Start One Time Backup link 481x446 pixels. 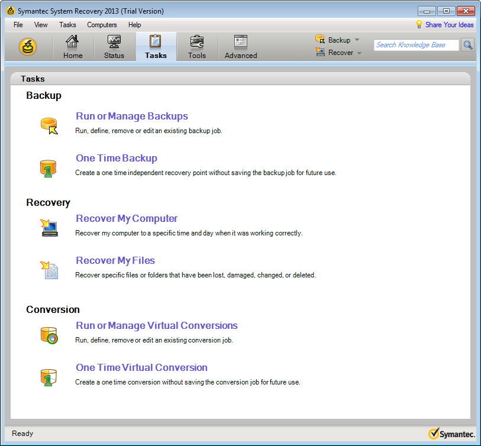click(x=117, y=159)
